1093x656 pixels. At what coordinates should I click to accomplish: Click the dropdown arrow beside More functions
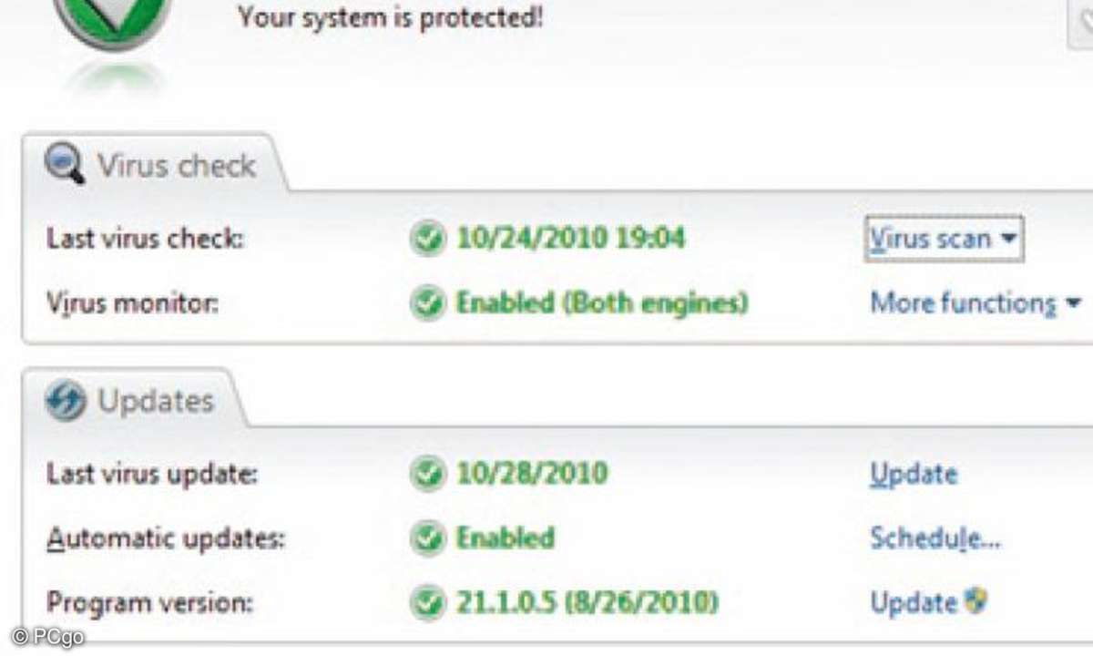click(x=1073, y=302)
